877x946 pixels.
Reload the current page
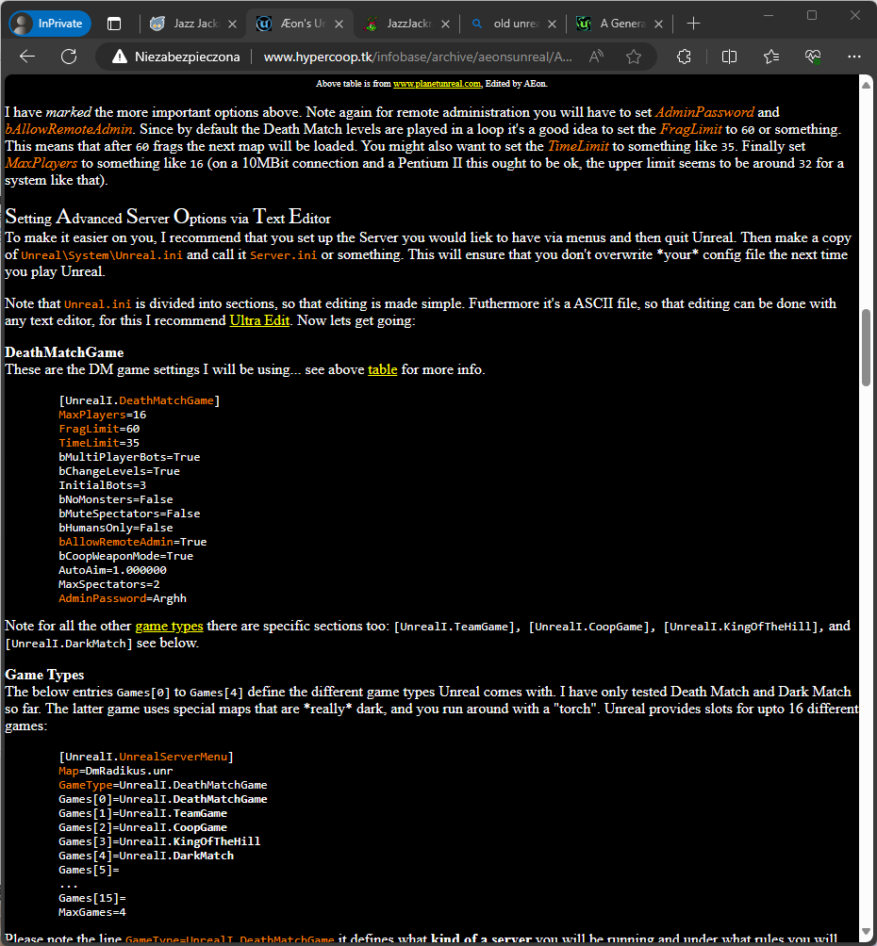(69, 57)
